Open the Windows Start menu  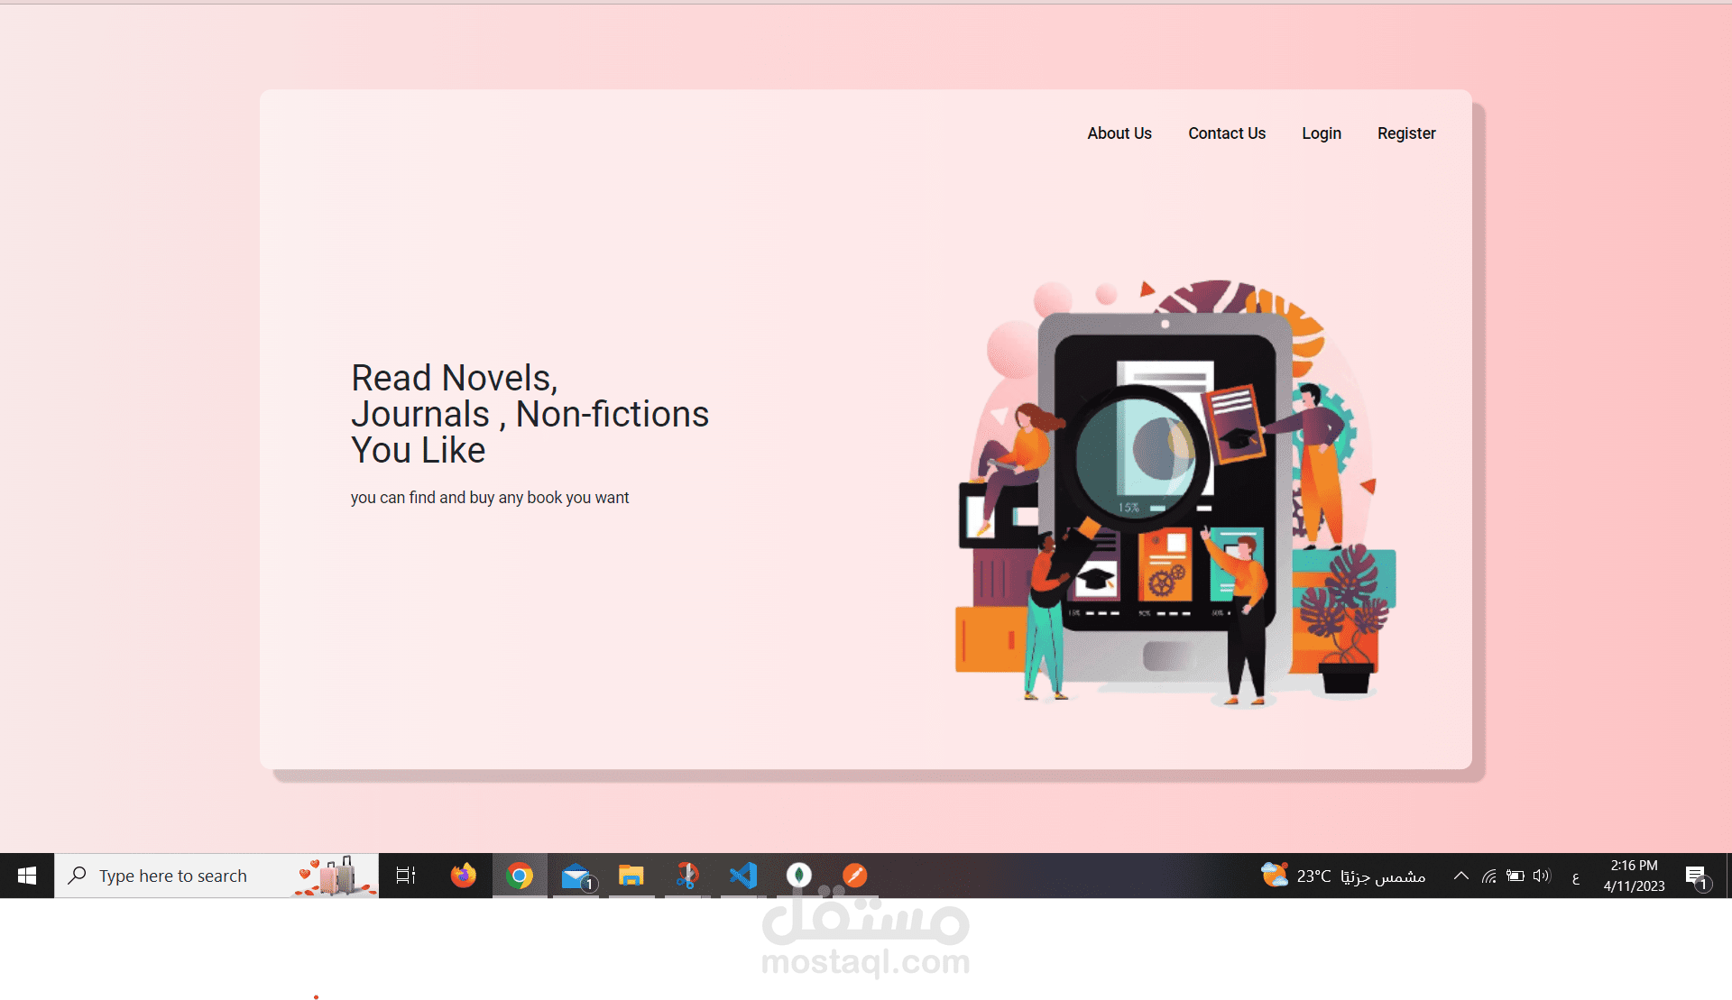pyautogui.click(x=27, y=876)
